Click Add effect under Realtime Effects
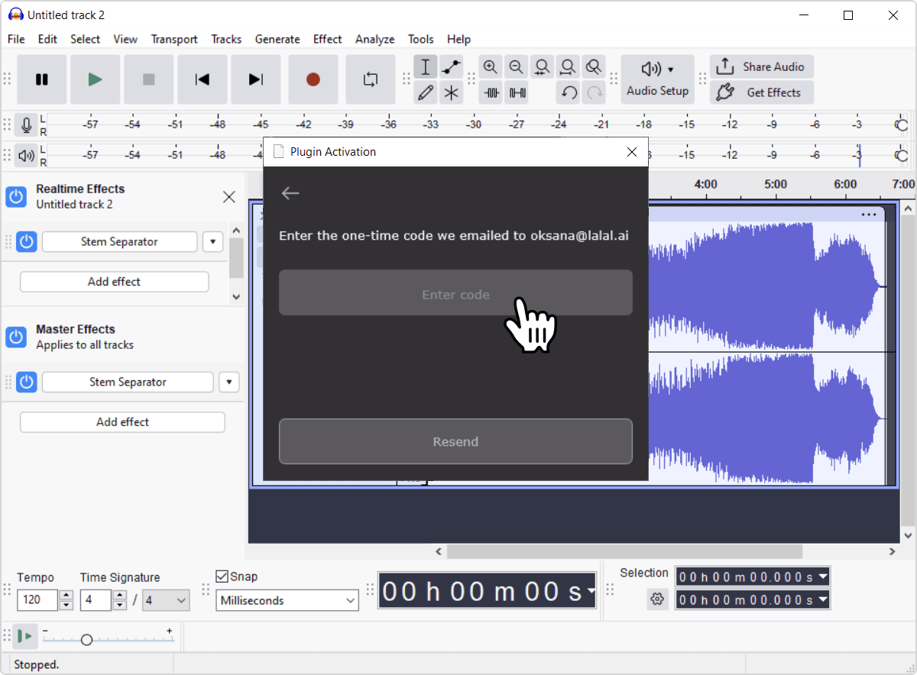 pyautogui.click(x=115, y=282)
